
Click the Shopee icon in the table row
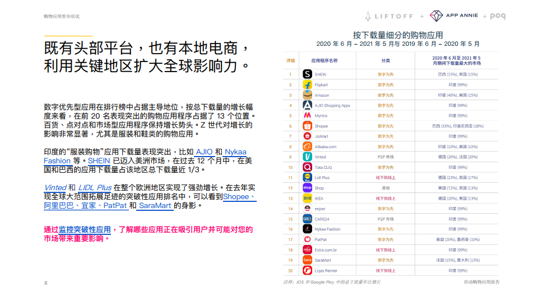coord(307,126)
